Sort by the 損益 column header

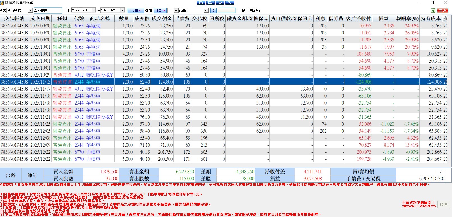tap(383, 19)
